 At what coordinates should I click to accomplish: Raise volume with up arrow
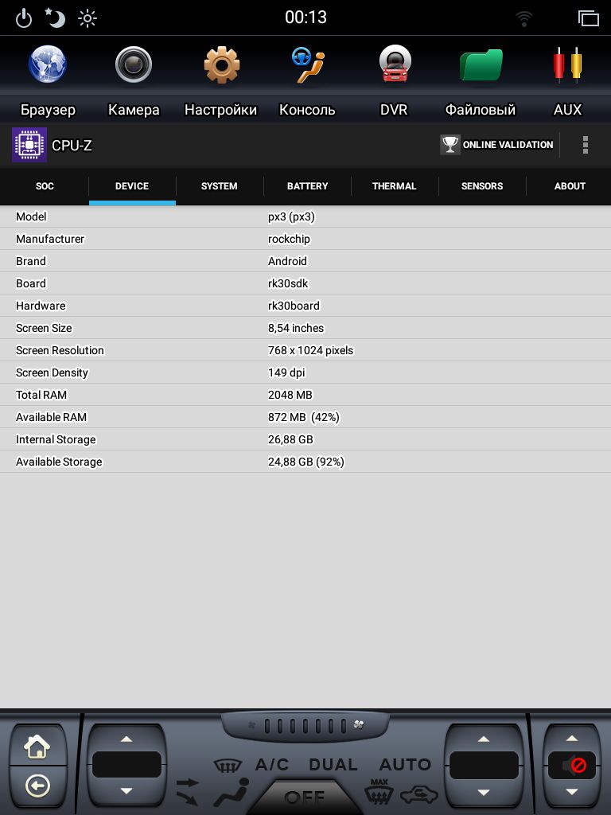pyautogui.click(x=572, y=738)
